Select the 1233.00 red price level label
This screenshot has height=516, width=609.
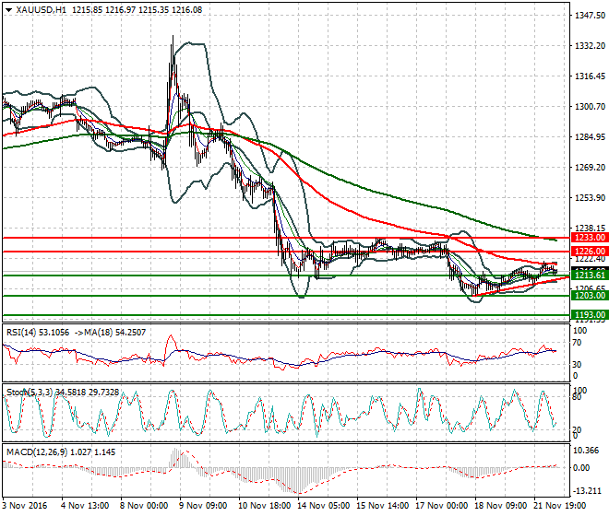click(x=590, y=238)
